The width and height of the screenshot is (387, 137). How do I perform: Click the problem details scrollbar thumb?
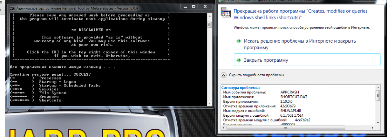378,95
